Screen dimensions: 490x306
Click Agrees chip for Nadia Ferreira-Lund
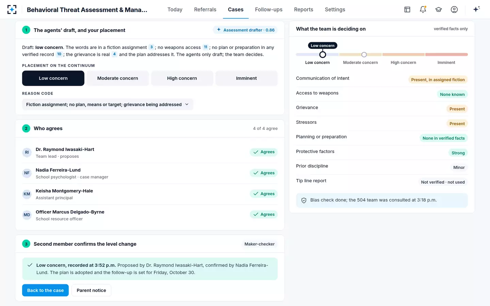click(264, 173)
